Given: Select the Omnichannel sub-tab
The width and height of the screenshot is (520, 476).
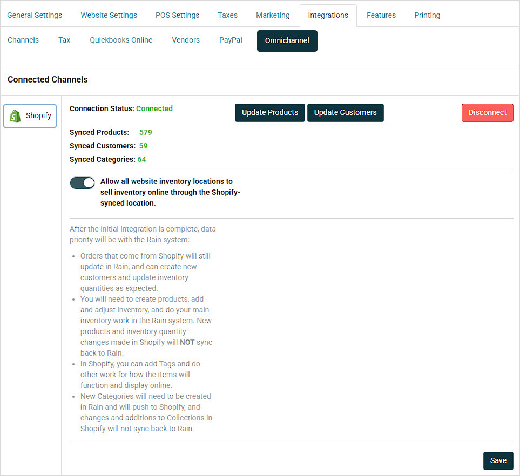Looking at the screenshot, I should [x=287, y=41].
